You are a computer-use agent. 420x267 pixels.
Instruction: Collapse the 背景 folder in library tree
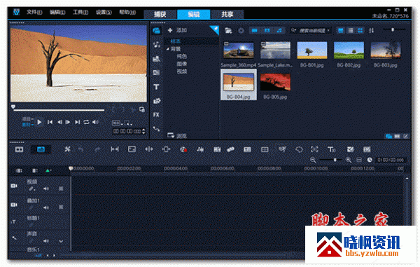168,49
